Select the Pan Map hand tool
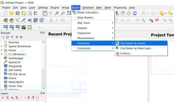Image resolution: width=174 pixels, height=103 pixels. click(45, 13)
